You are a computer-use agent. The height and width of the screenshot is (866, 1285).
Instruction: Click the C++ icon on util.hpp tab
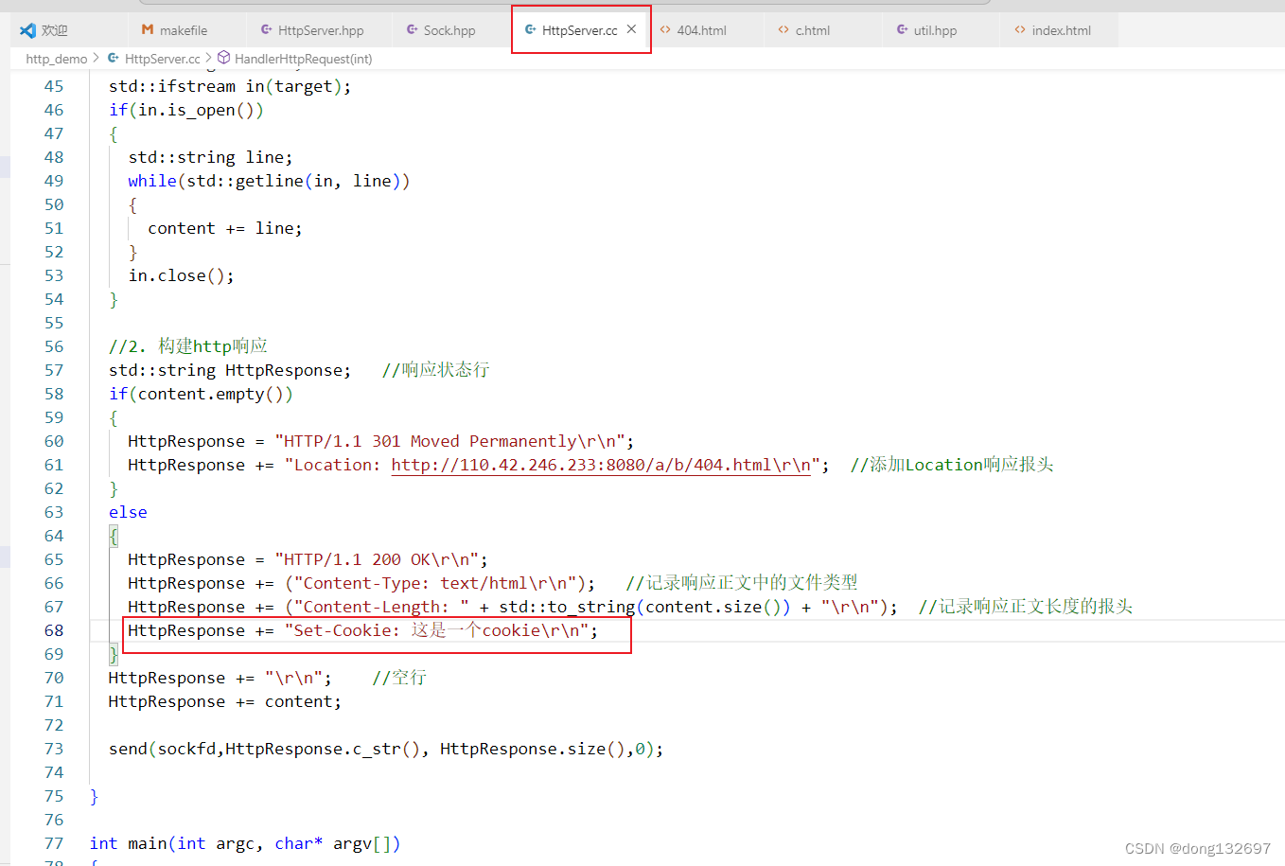point(903,30)
